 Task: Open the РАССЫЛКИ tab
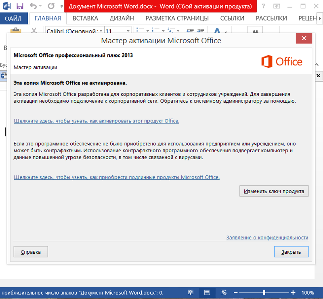pyautogui.click(x=271, y=18)
